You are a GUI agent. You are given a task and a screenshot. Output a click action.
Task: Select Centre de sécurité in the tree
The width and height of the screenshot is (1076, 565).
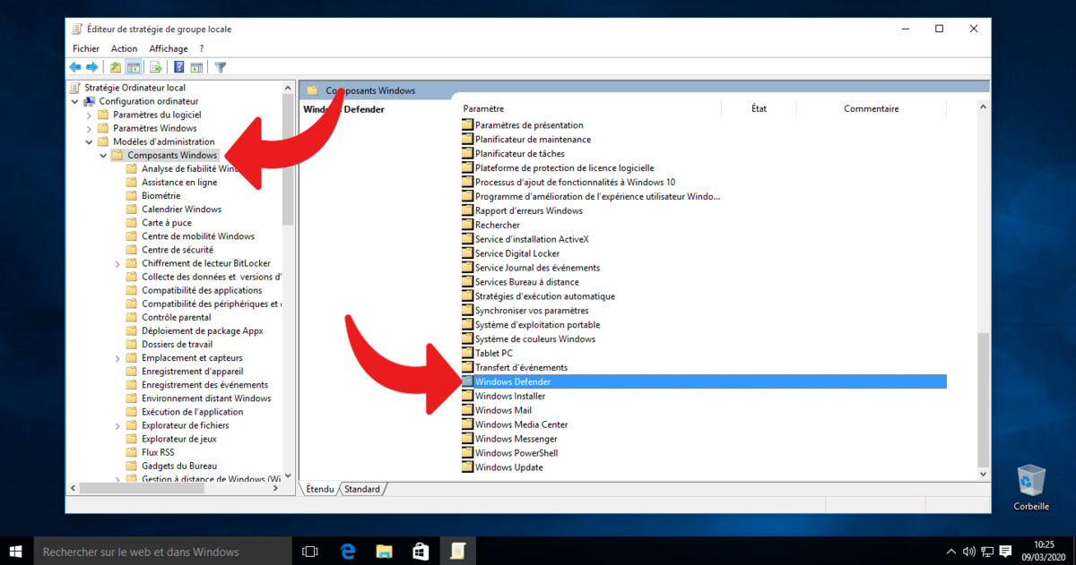tap(178, 250)
